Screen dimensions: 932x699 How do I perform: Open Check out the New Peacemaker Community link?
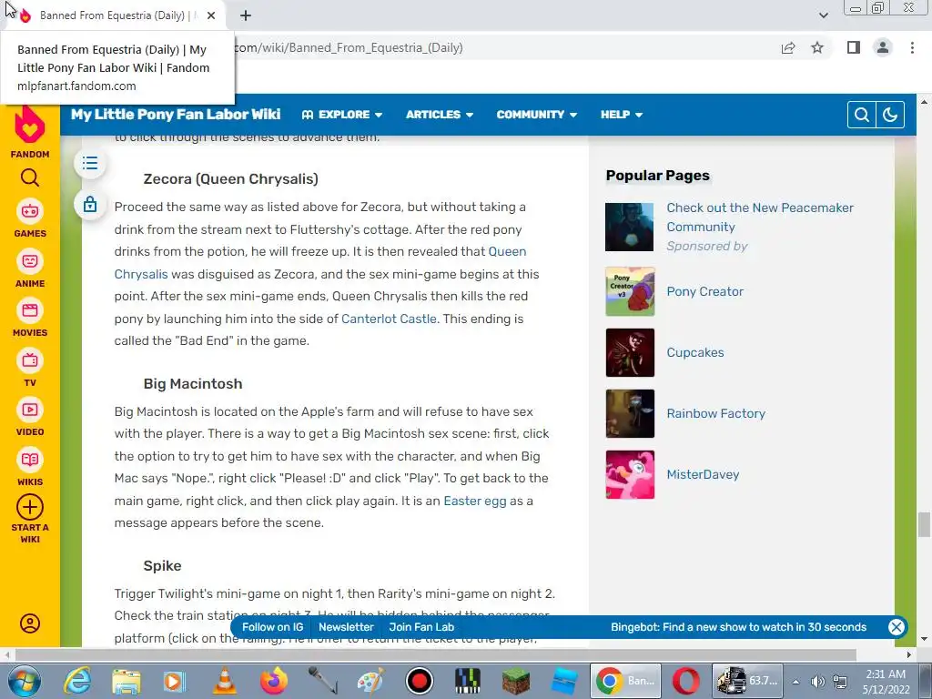click(760, 217)
